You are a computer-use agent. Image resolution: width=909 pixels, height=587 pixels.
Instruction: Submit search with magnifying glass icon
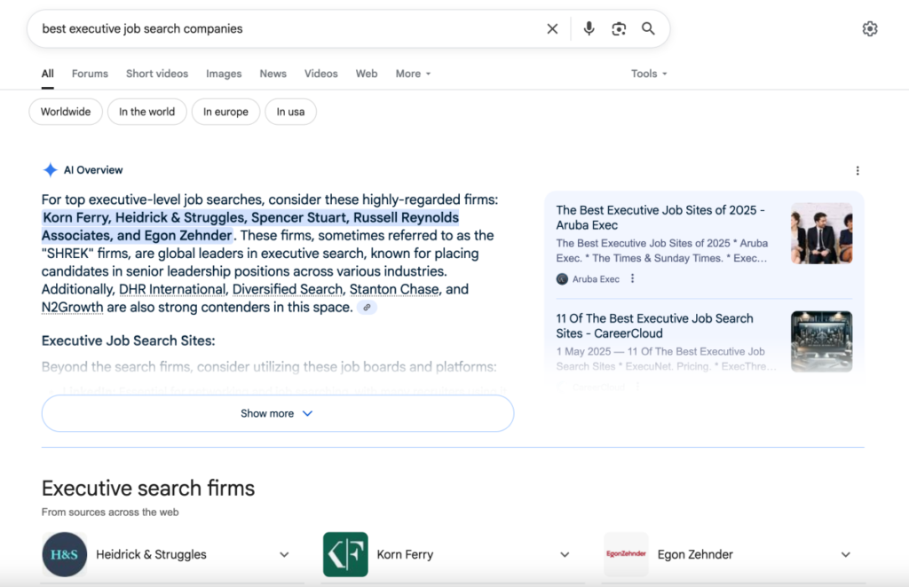point(648,28)
